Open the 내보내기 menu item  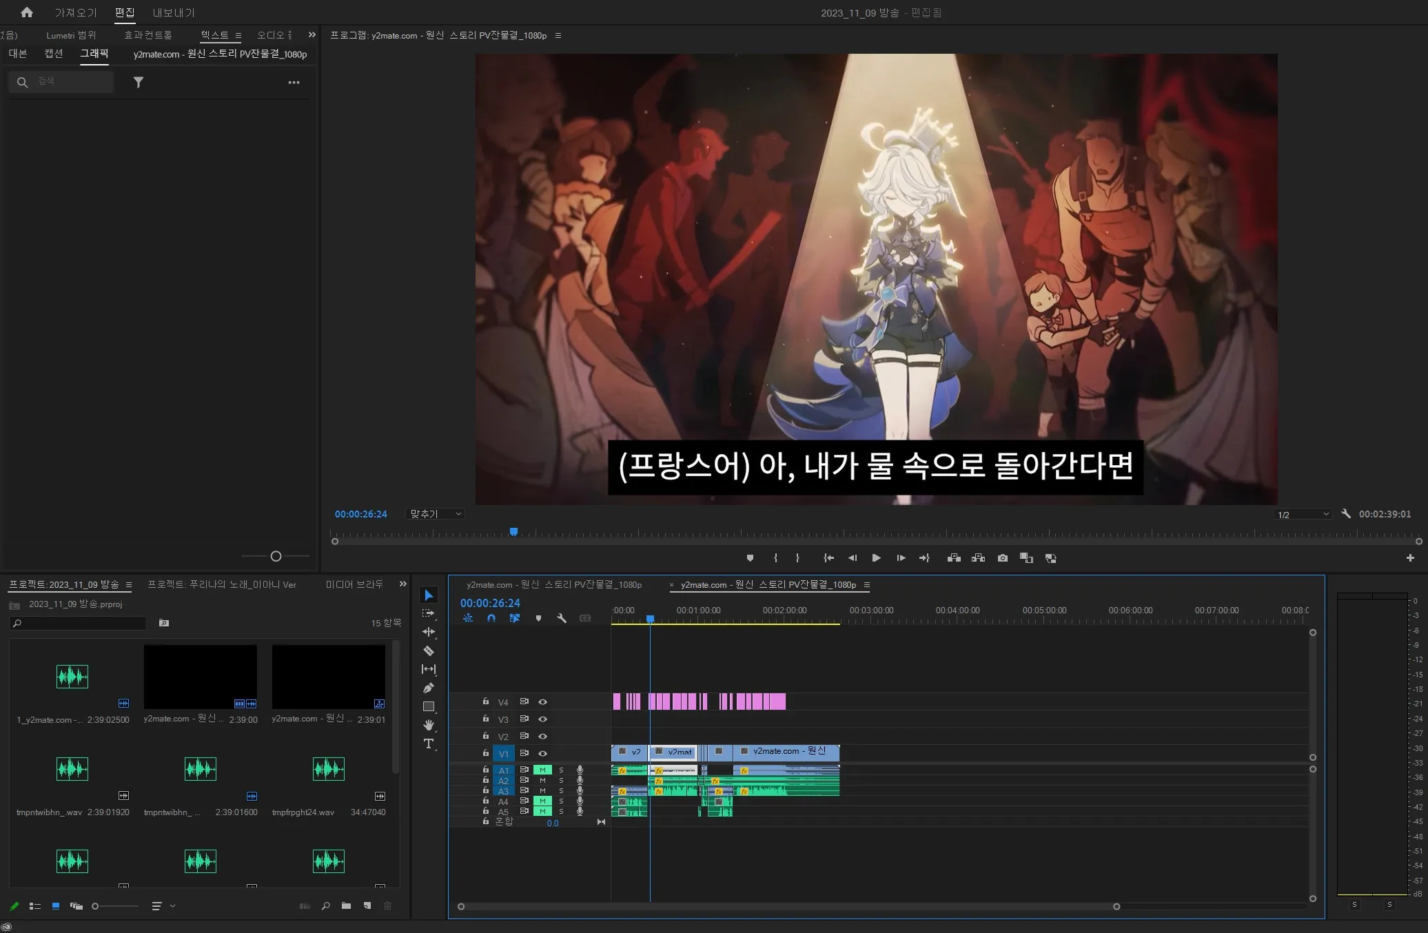[172, 12]
